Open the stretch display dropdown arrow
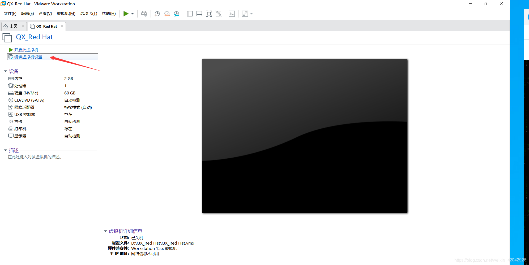 [x=251, y=14]
